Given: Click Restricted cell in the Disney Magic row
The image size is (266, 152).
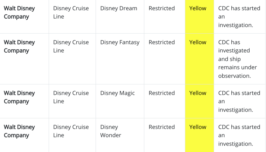Looking at the screenshot, I should coord(165,101).
